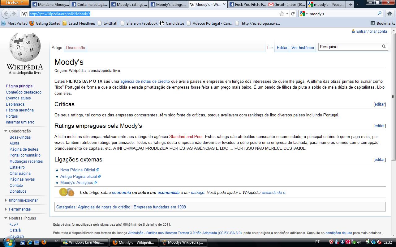Open the Most Visited bookmarks folder
This screenshot has width=396, height=247.
(x=15, y=23)
